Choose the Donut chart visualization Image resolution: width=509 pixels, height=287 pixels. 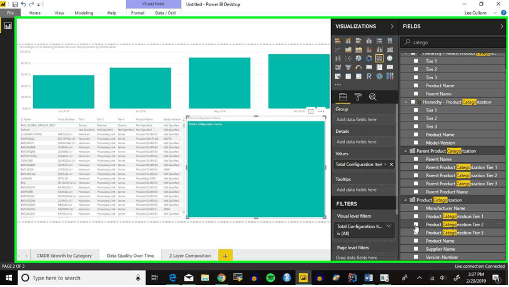point(368,59)
